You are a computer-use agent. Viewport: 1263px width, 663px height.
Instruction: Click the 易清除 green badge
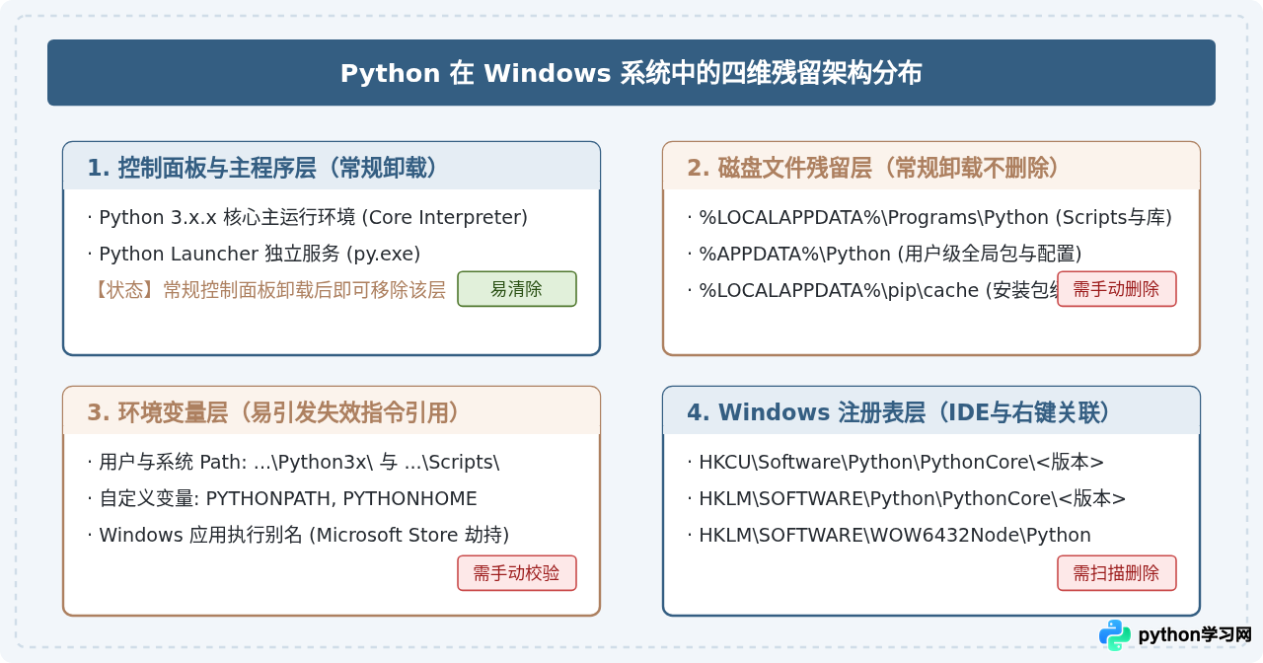(517, 289)
